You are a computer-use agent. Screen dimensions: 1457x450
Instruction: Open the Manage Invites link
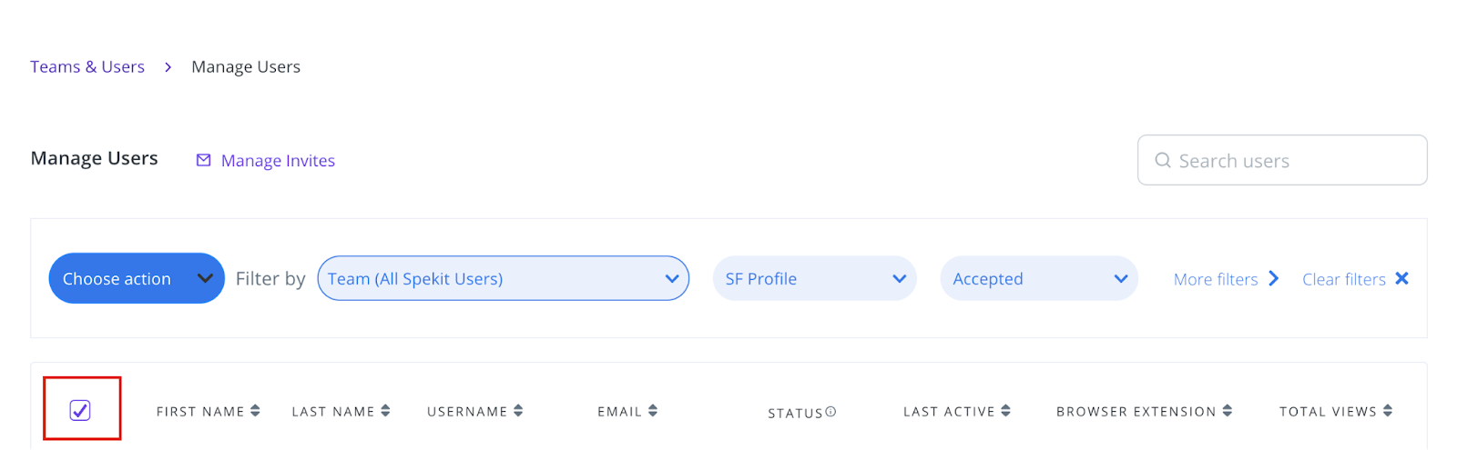(278, 160)
